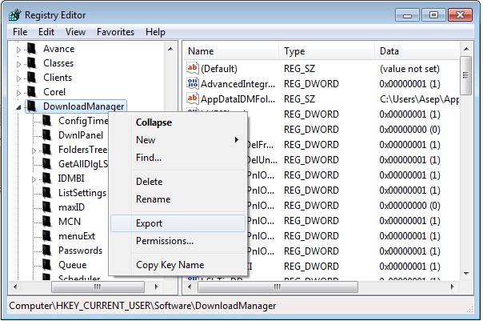Click the AppDataIDMFol... string value icon

click(x=193, y=98)
